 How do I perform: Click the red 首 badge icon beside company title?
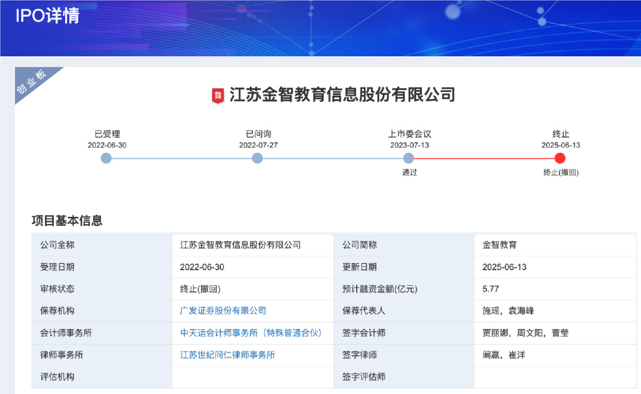tap(218, 96)
